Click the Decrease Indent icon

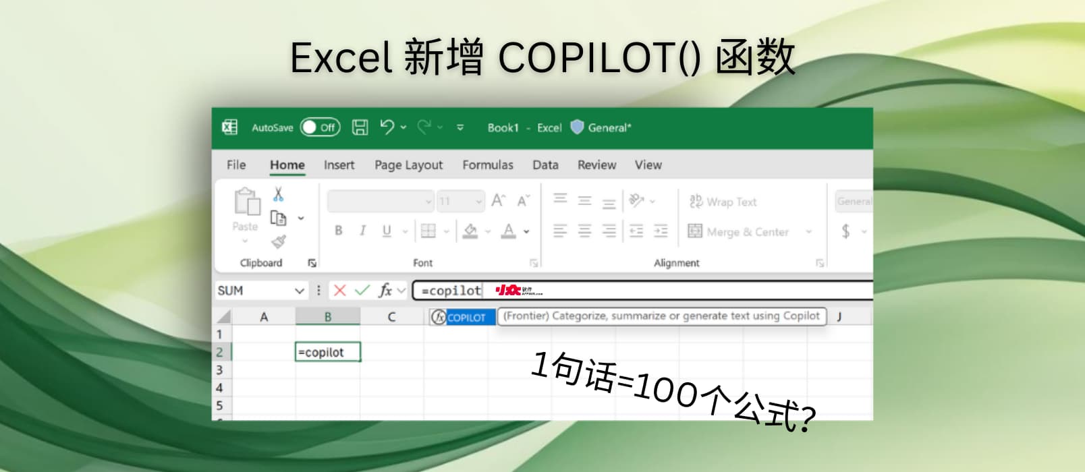(636, 231)
